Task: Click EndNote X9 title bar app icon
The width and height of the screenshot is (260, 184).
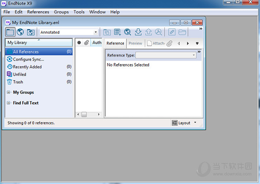Action: pos(4,3)
